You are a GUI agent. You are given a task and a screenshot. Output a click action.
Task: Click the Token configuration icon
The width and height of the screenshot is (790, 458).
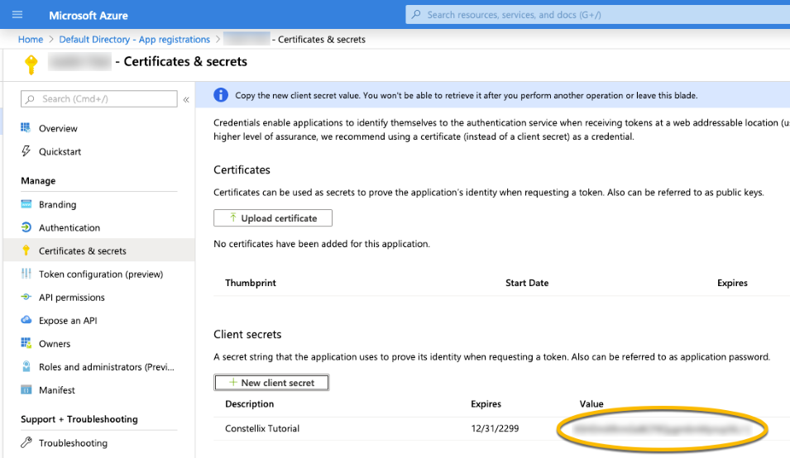pos(26,274)
